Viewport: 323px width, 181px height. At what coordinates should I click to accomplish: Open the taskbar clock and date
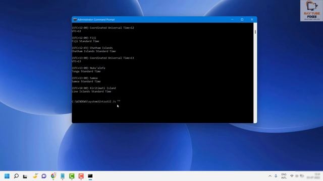click(313, 176)
